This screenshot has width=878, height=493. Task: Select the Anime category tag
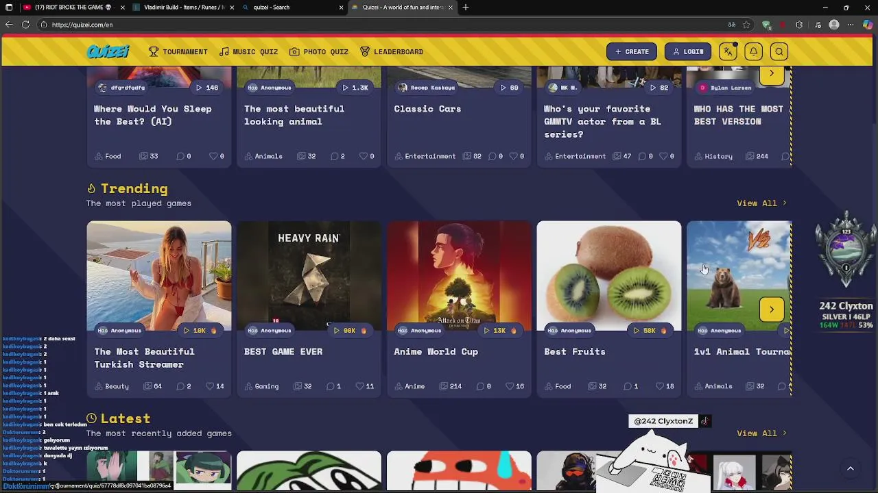point(410,386)
